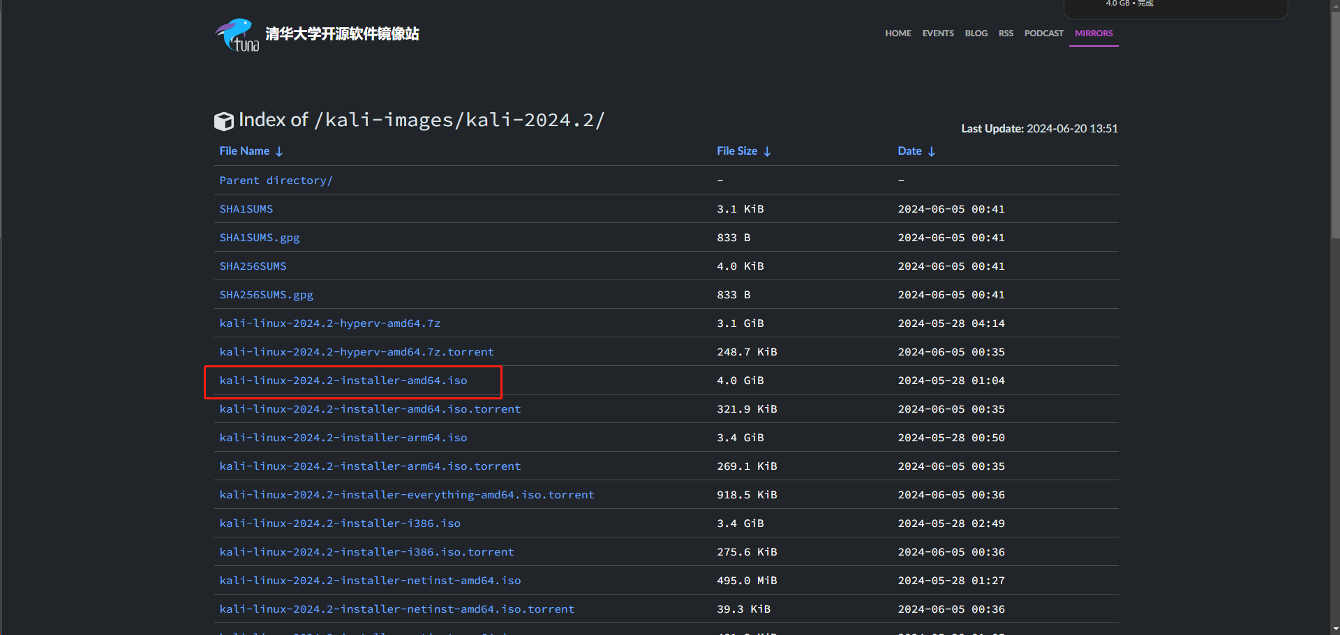Click the 918.5 KiB size value
Image resolution: width=1340 pixels, height=635 pixels.
[x=747, y=495]
